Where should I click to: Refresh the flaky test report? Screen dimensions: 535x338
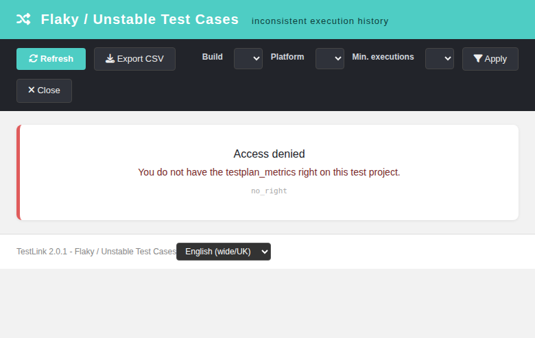tap(51, 59)
